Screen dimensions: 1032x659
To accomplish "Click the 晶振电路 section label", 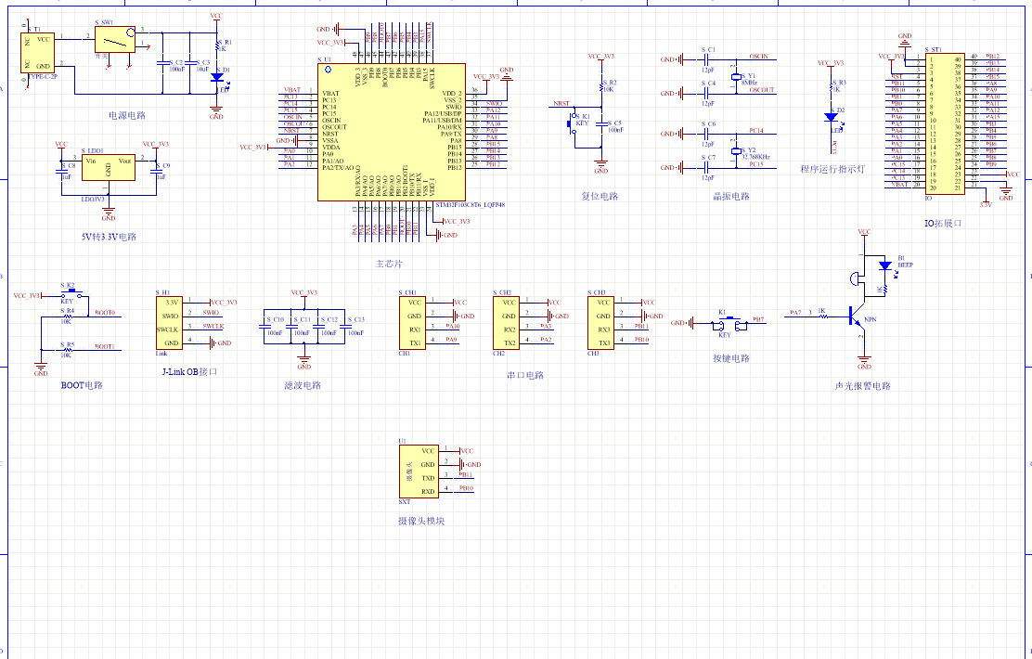I will tap(730, 197).
